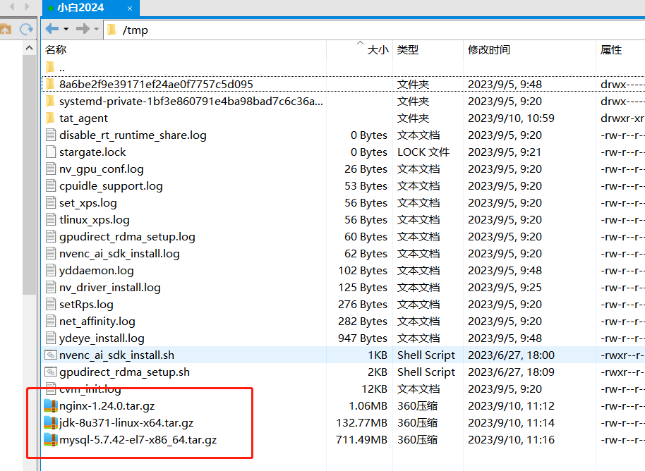The height and width of the screenshot is (471, 645).
Task: Click date 2023/9/10, 10:59 of tat_agent
Action: click(x=511, y=118)
